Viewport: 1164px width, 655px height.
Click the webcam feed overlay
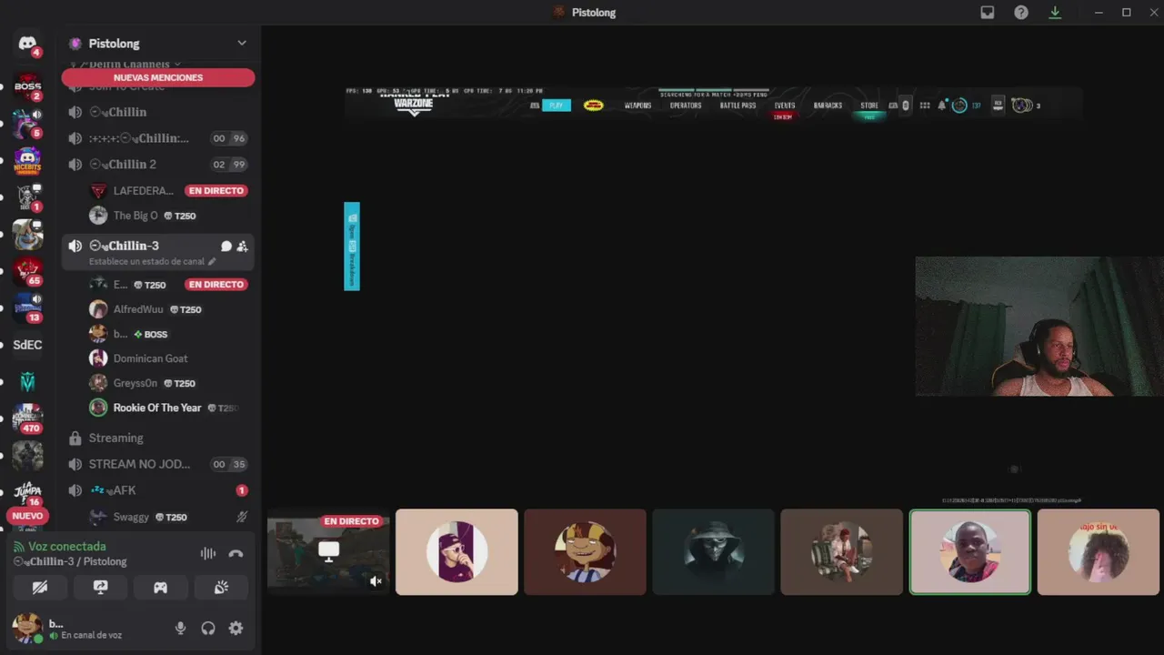pos(1039,327)
